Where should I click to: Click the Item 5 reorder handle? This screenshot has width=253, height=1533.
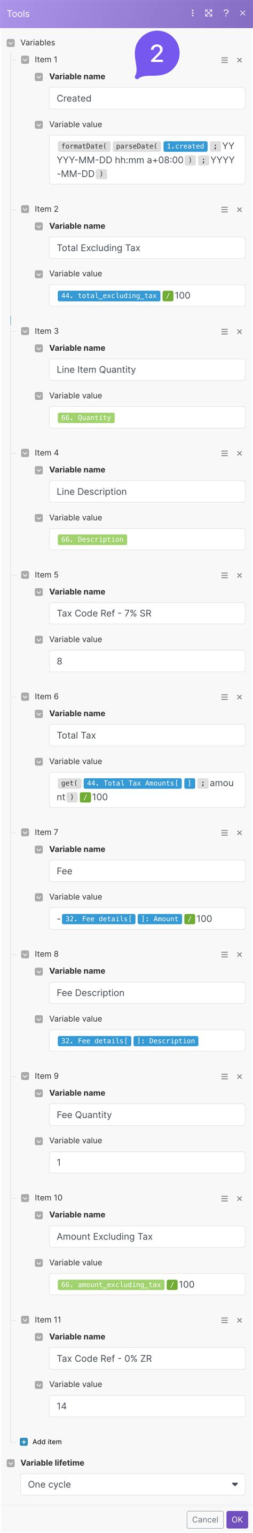pyautogui.click(x=224, y=575)
